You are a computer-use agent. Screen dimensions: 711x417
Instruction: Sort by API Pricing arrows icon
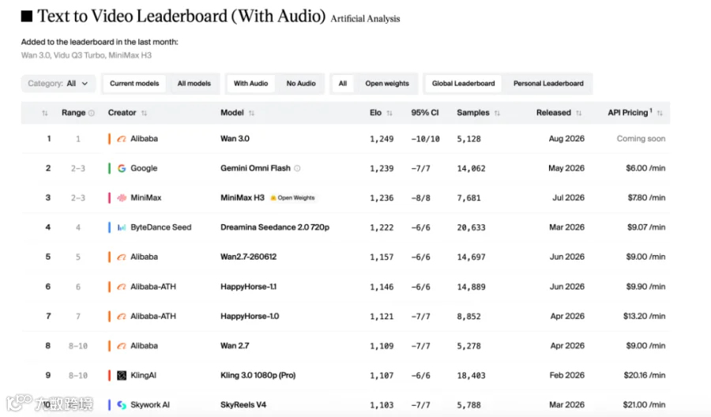660,113
